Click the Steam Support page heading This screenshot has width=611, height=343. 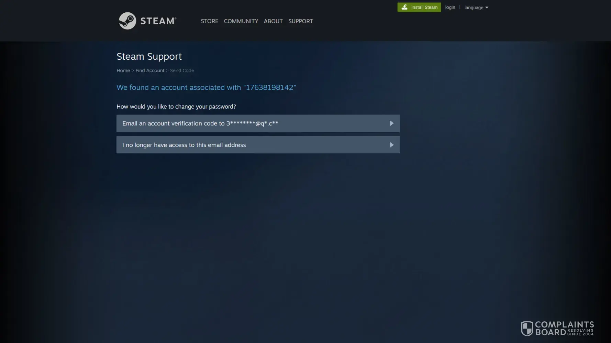click(x=149, y=56)
